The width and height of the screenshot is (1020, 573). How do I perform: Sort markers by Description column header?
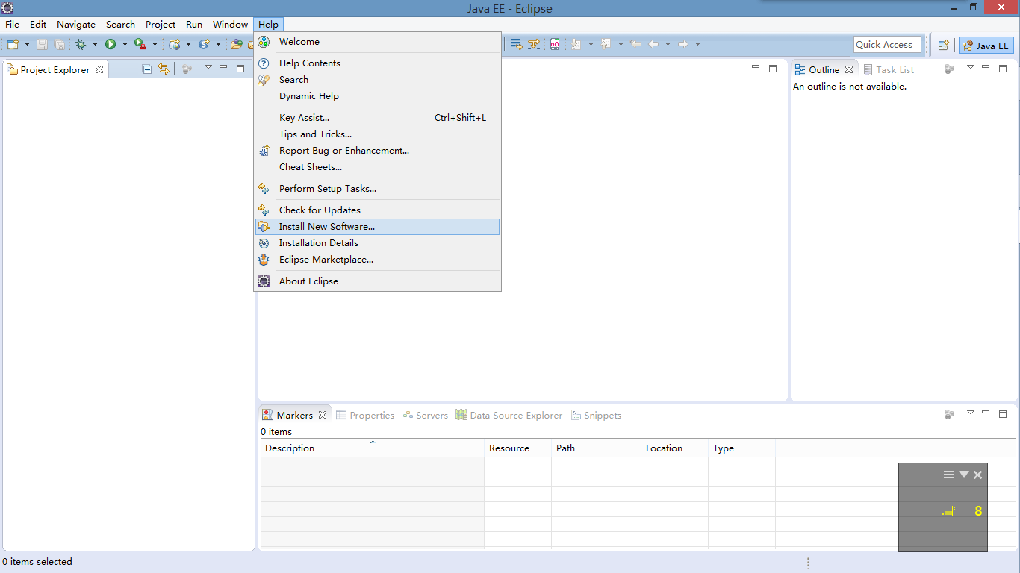[372, 448]
